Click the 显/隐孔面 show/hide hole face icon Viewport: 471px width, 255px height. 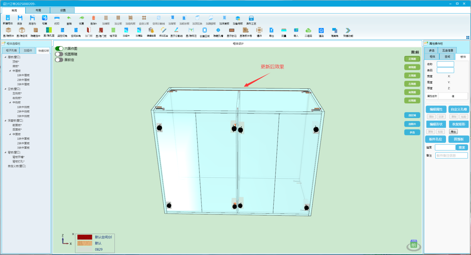click(x=49, y=30)
